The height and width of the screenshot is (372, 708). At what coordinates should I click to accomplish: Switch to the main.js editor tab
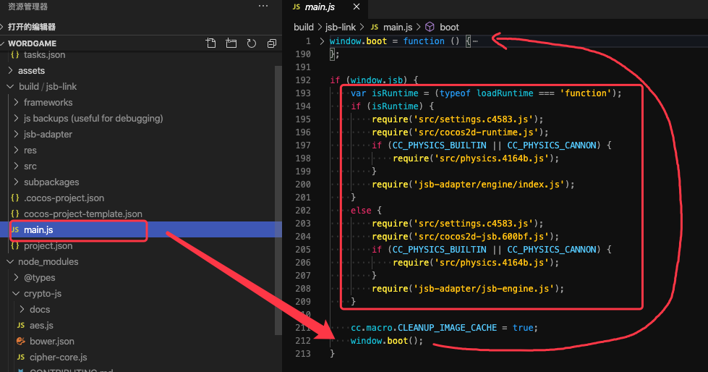tap(320, 7)
